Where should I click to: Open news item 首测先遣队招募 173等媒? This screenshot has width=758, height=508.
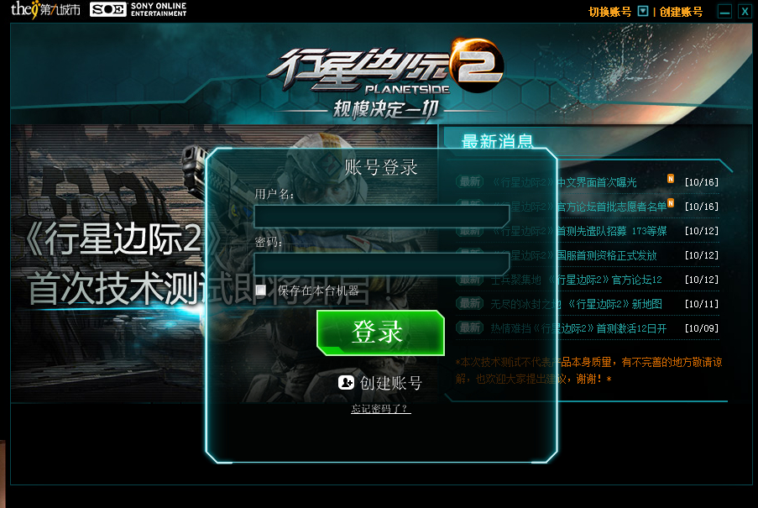tap(580, 231)
